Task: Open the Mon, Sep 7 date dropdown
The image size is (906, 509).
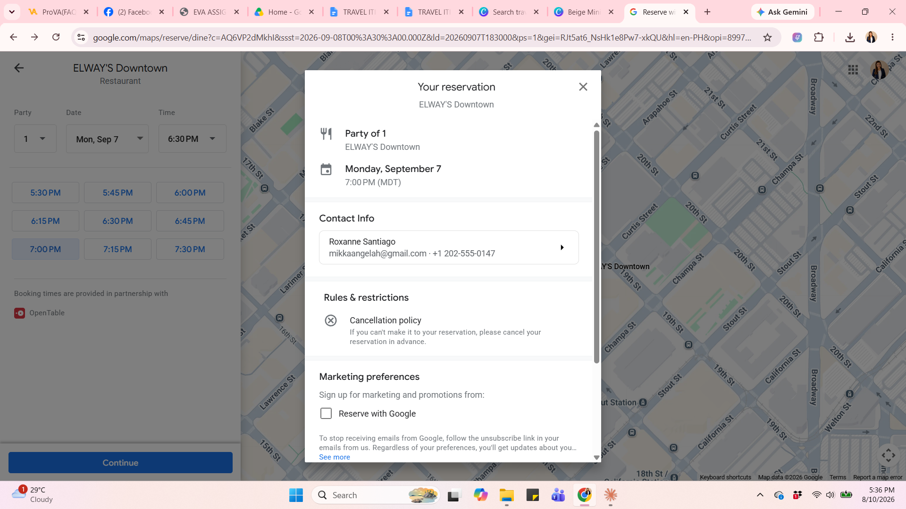Action: pyautogui.click(x=107, y=139)
